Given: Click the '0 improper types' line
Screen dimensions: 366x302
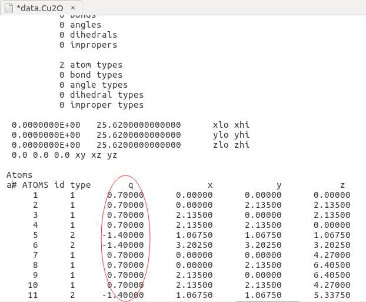Looking at the screenshot, I should 101,105.
